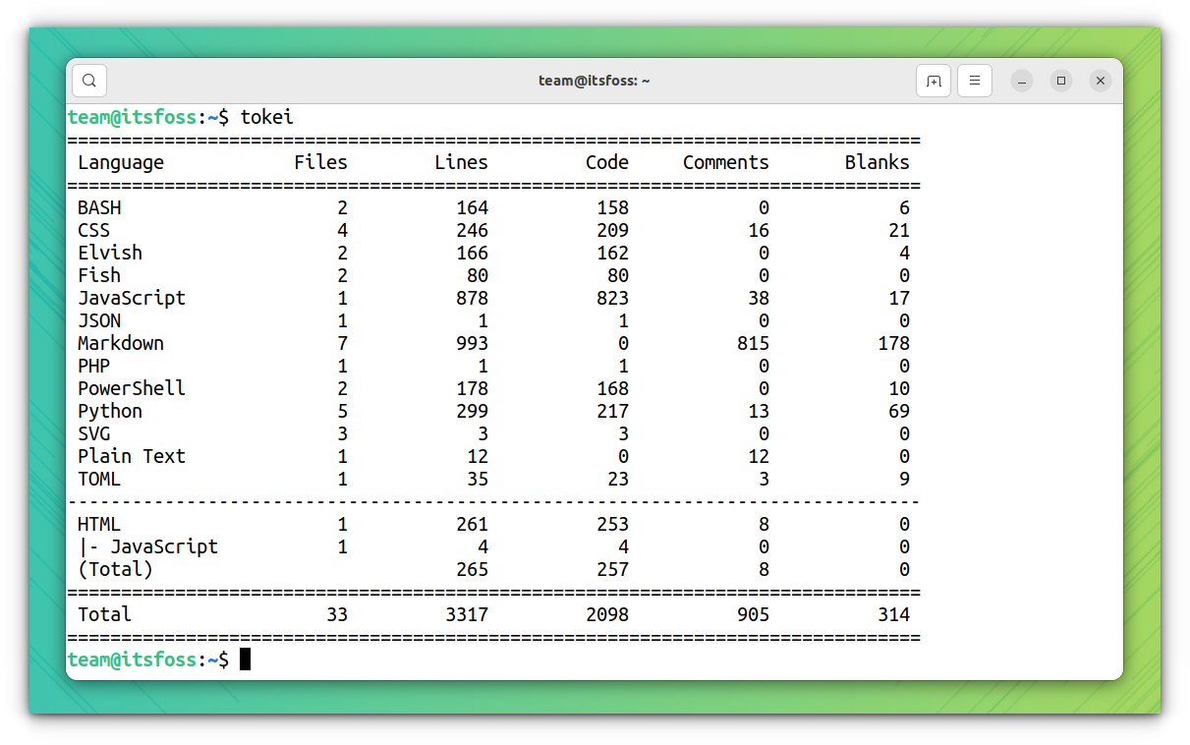
Task: Click the HTML row in the table
Action: click(99, 524)
